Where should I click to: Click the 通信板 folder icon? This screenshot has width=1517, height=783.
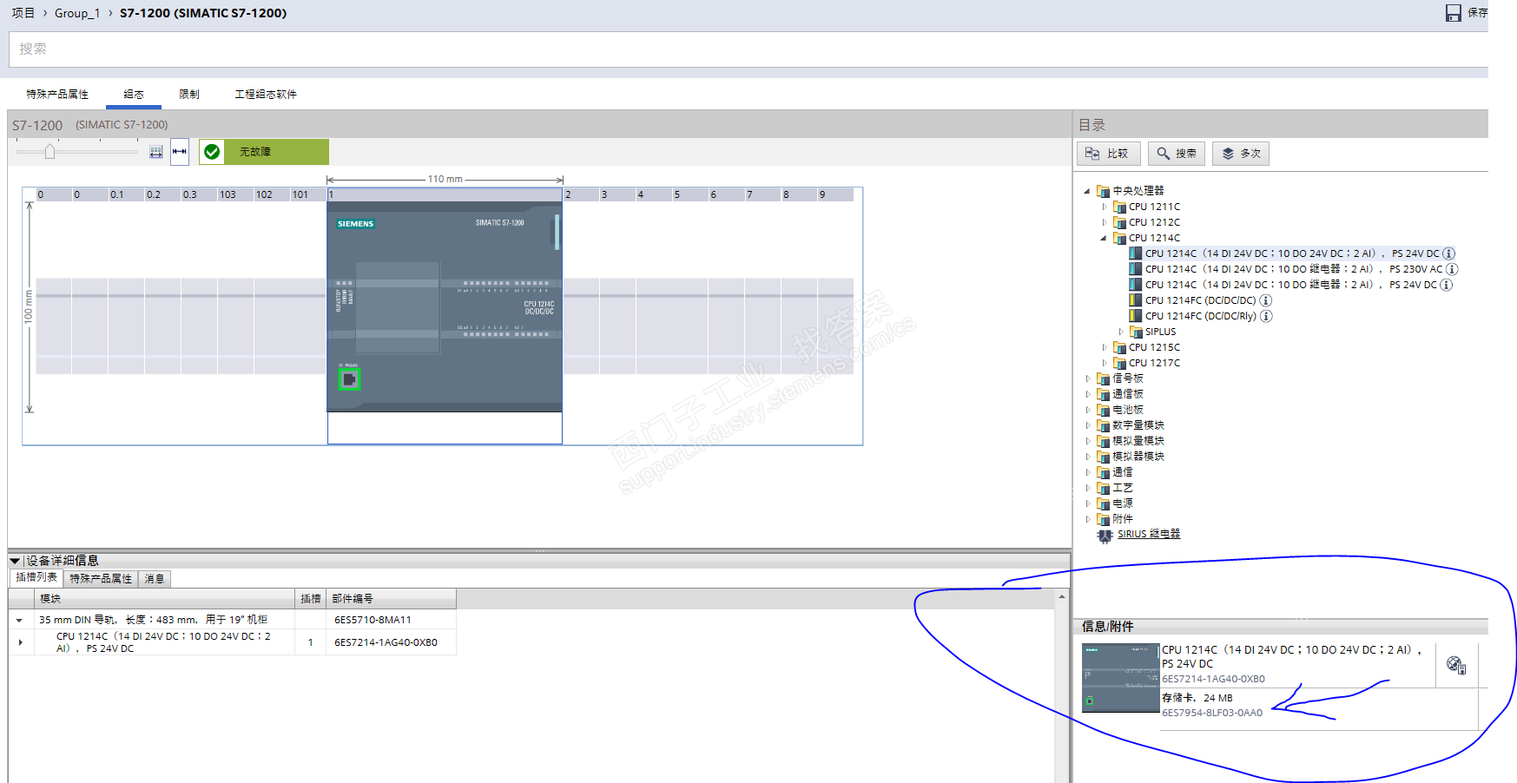click(x=1104, y=394)
